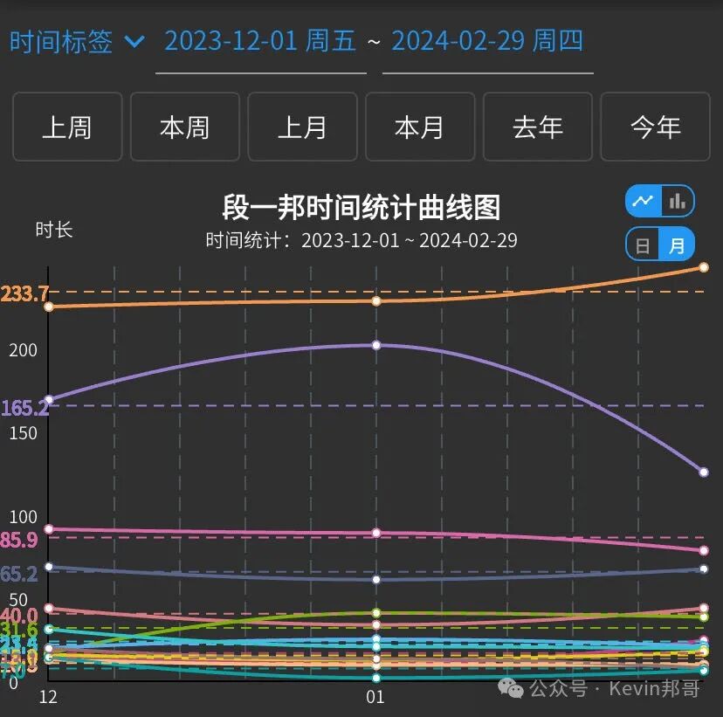This screenshot has width=723, height=717.
Task: Click purple series final low point
Action: coord(704,472)
